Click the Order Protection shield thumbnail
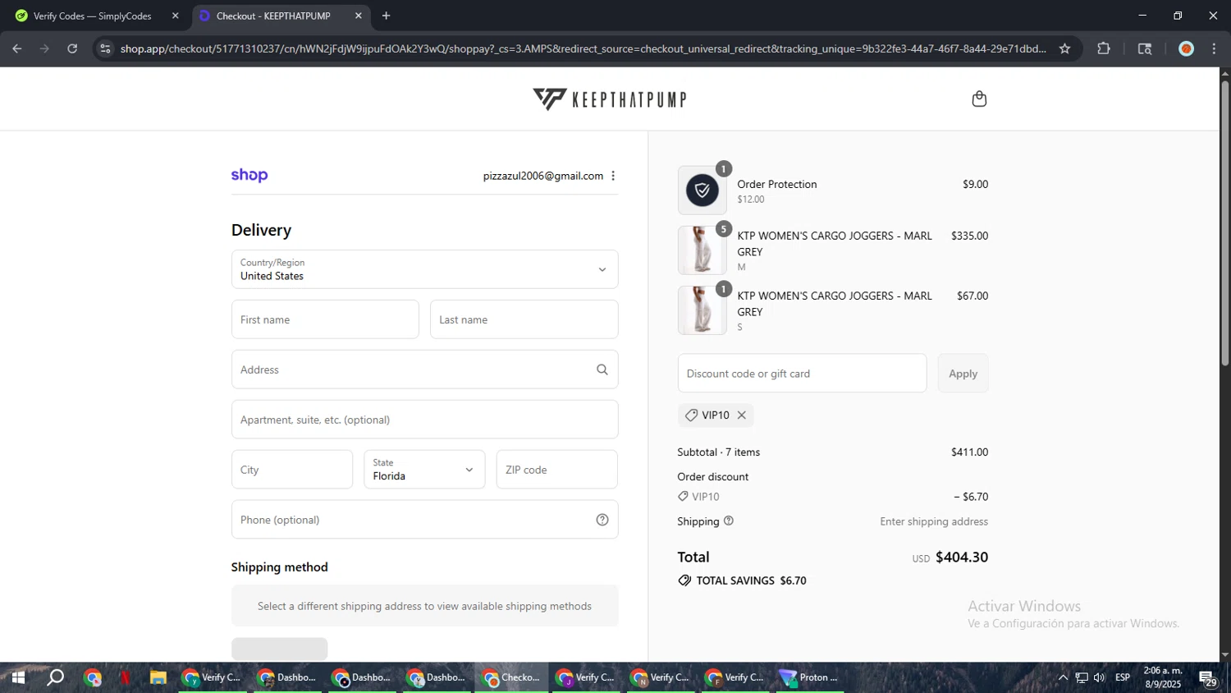 click(702, 190)
